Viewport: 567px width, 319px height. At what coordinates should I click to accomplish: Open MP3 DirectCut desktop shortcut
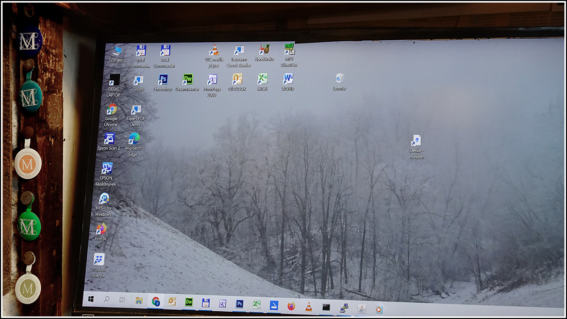289,55
